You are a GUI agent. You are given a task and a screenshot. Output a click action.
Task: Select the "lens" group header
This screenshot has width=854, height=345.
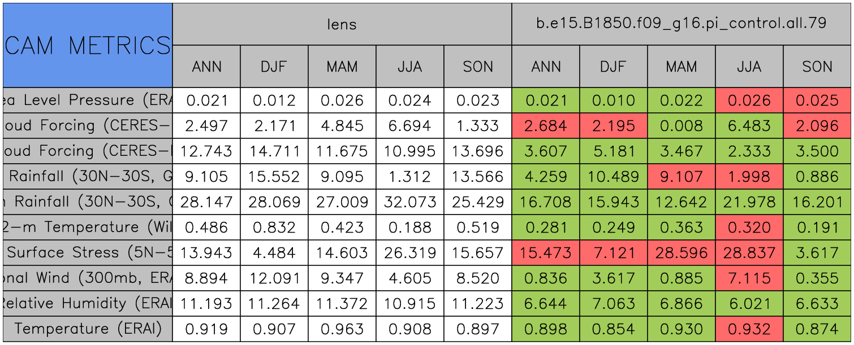(342, 24)
